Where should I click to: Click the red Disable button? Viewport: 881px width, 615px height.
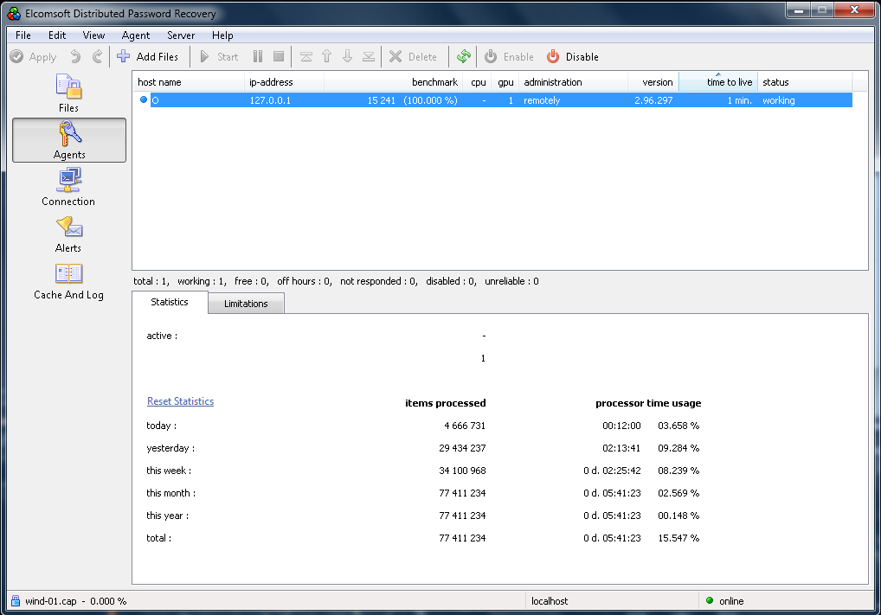tap(573, 57)
